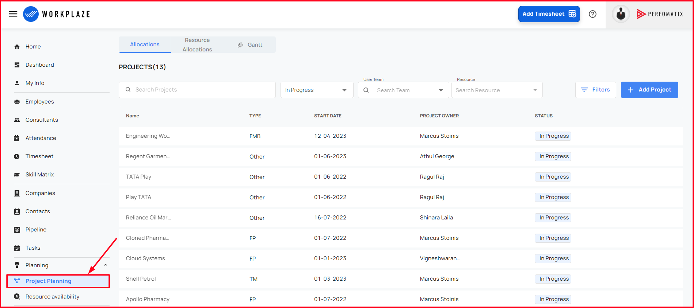Open the hamburger navigation menu
Image resolution: width=694 pixels, height=308 pixels.
[13, 14]
